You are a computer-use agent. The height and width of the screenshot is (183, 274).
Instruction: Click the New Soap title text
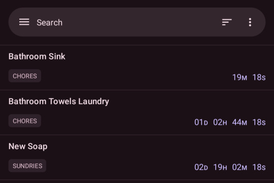28,146
